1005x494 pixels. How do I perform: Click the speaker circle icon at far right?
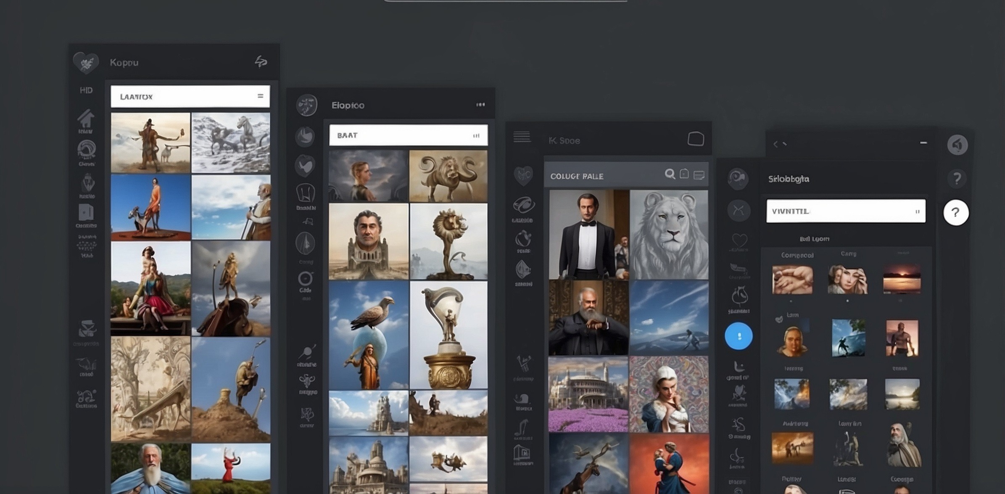(958, 145)
